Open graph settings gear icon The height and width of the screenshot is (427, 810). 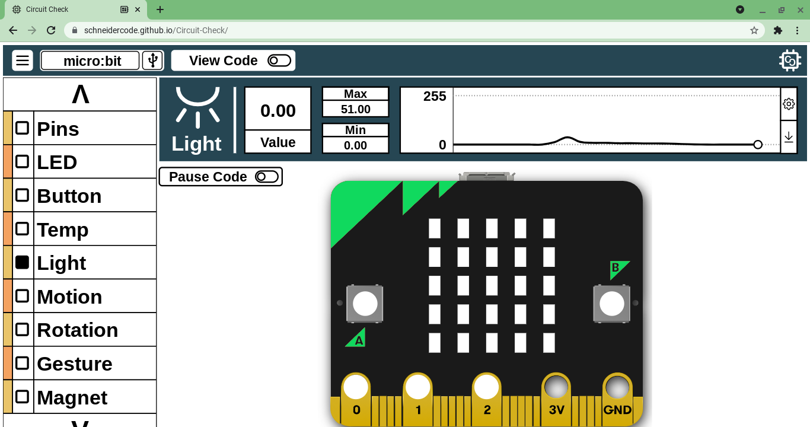click(789, 104)
